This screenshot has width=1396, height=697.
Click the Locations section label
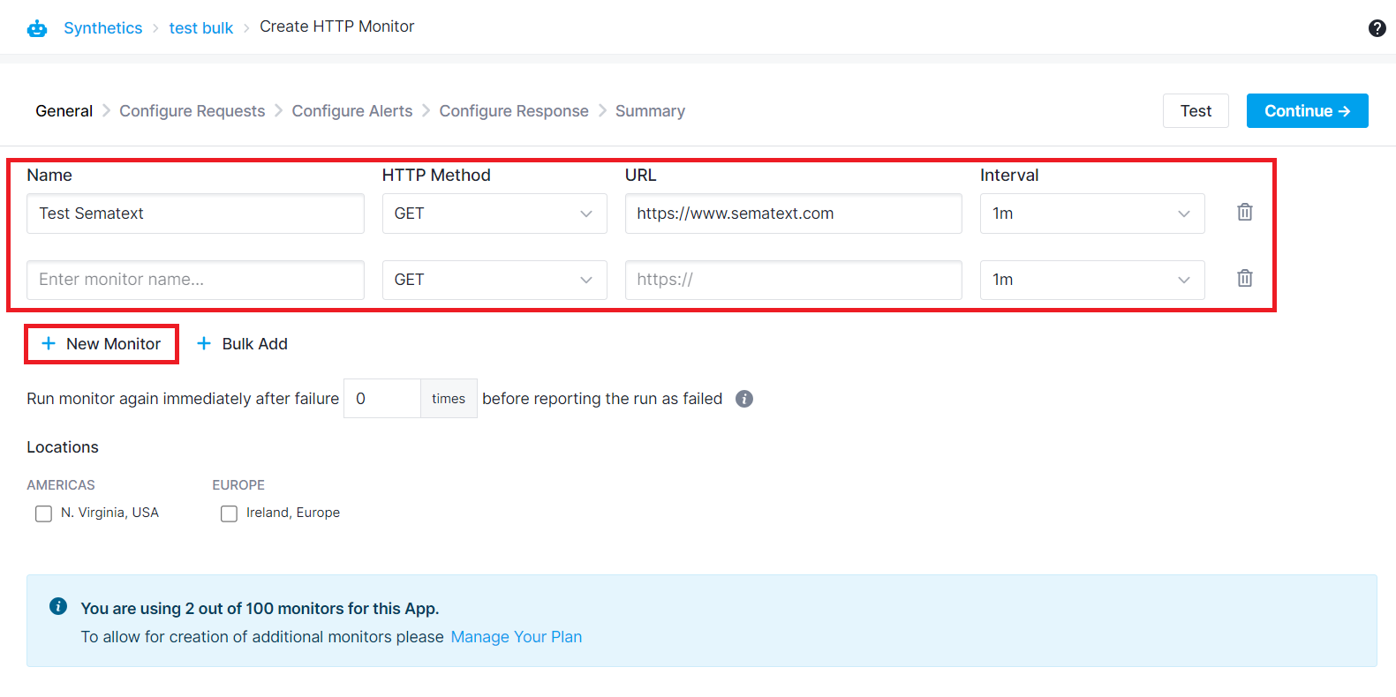(x=63, y=447)
